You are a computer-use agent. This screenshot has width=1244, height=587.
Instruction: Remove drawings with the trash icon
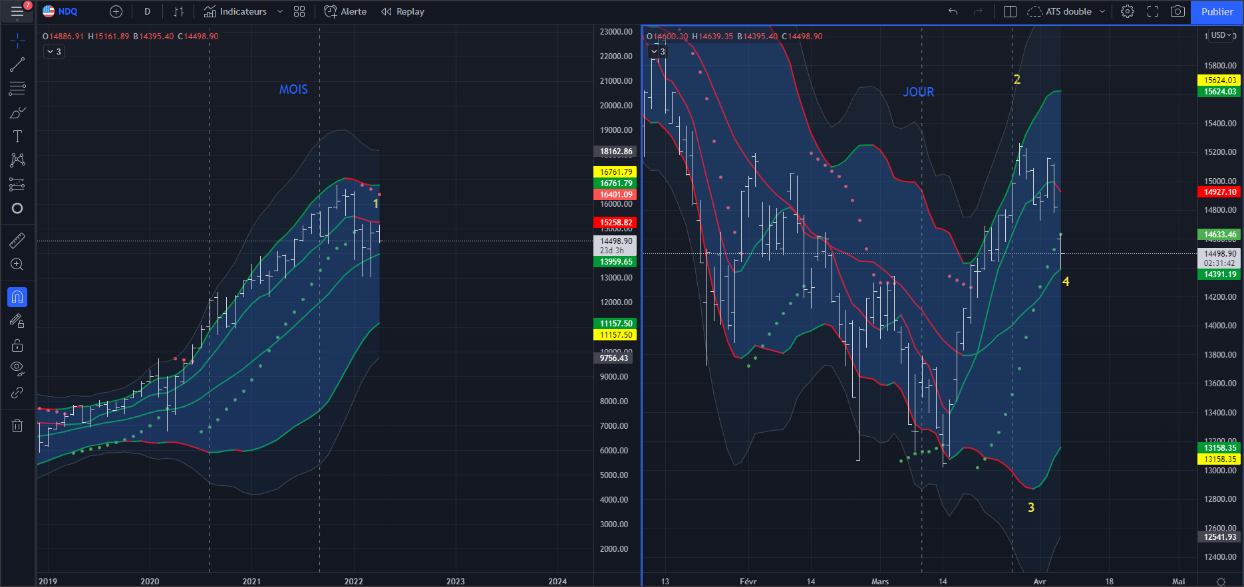click(17, 425)
